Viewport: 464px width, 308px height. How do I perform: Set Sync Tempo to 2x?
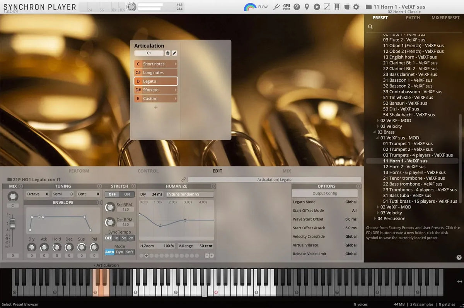pyautogui.click(x=131, y=238)
